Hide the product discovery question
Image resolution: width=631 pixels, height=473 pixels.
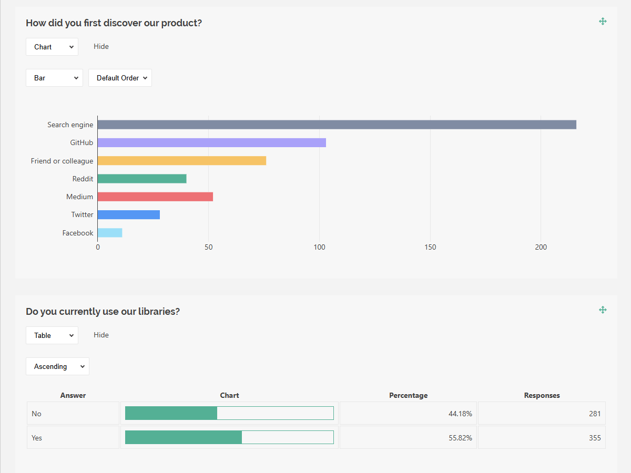pos(101,46)
